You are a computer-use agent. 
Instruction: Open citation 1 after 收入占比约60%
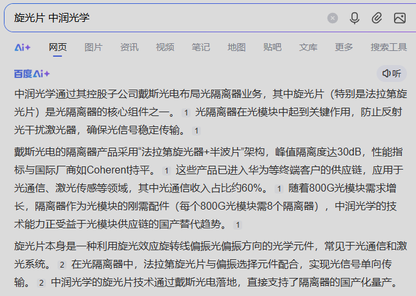pos(279,189)
